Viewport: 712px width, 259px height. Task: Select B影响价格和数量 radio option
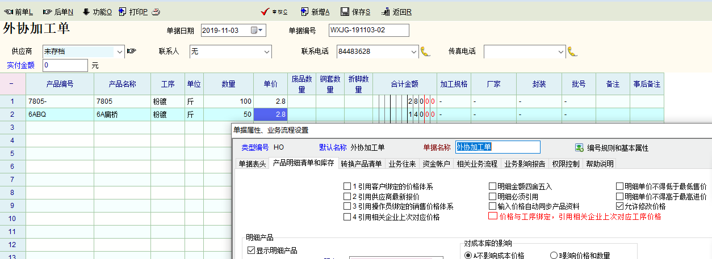click(x=554, y=256)
